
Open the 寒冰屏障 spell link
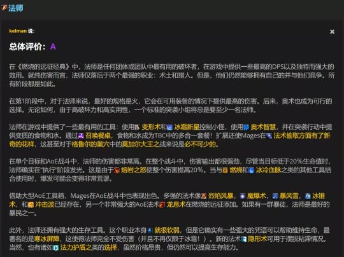[x=47, y=239]
